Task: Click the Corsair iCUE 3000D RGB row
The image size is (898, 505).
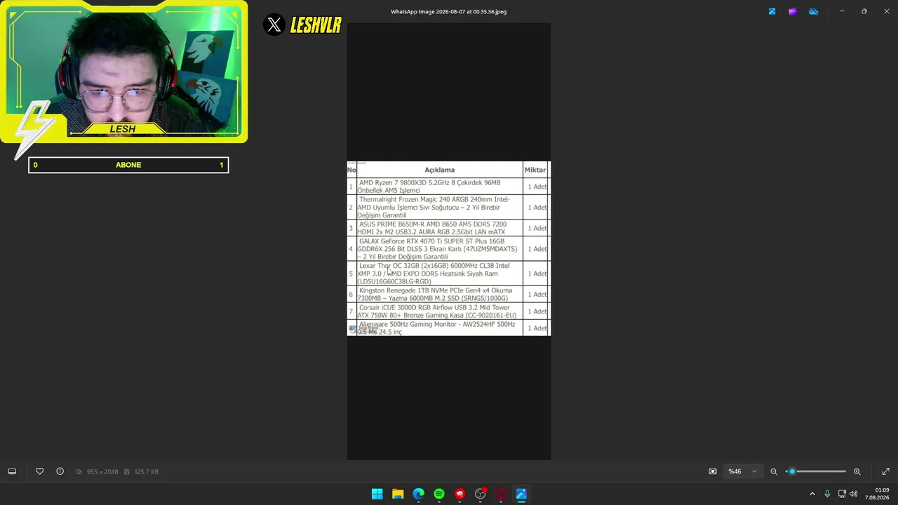Action: [448, 311]
